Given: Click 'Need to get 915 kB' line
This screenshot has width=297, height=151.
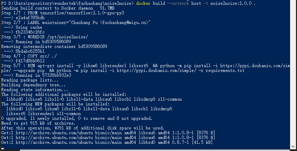Looking at the screenshot, I should coord(38,123).
